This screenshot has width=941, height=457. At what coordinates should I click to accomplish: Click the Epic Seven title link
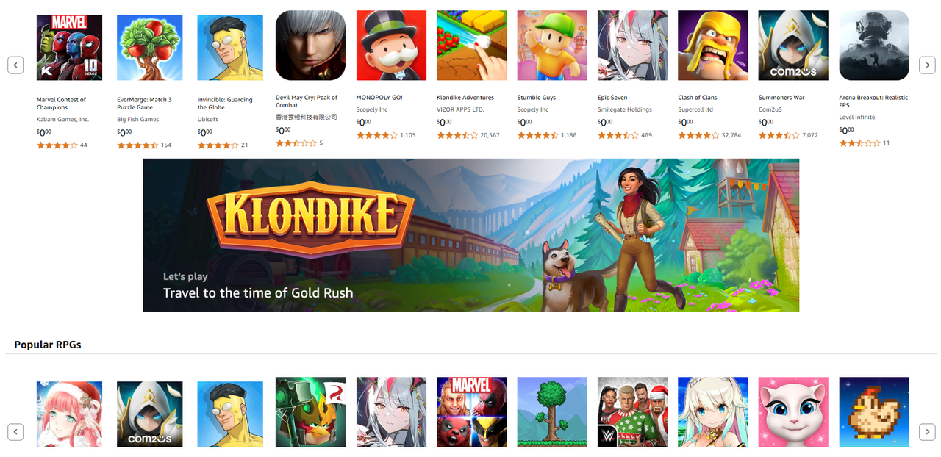point(612,98)
